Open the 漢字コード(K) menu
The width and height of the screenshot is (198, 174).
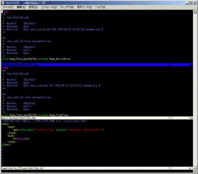pos(84,7)
